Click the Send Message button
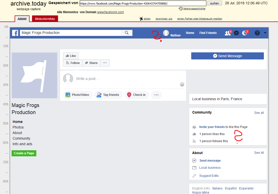The width and height of the screenshot is (278, 194). click(228, 56)
